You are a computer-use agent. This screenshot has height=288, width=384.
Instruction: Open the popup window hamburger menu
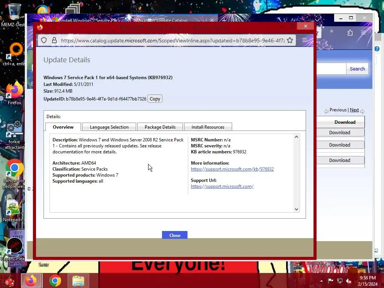point(304,40)
